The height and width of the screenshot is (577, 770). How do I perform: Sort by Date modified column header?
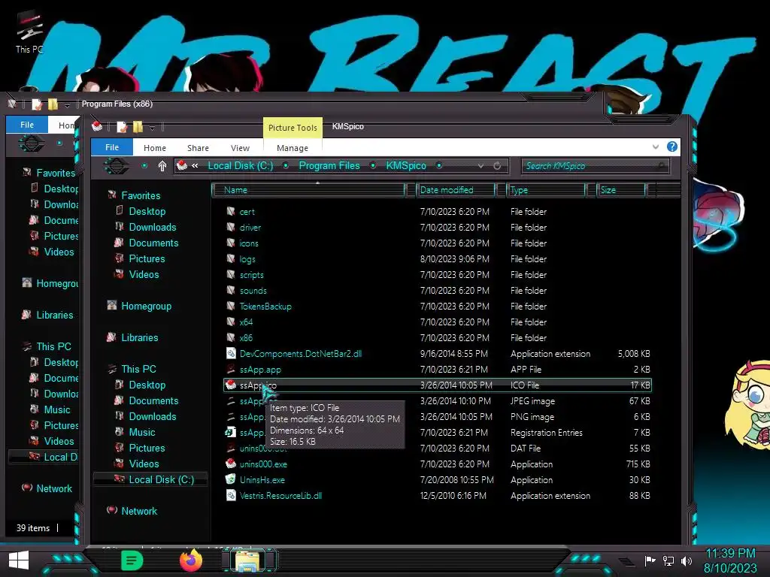click(x=455, y=190)
